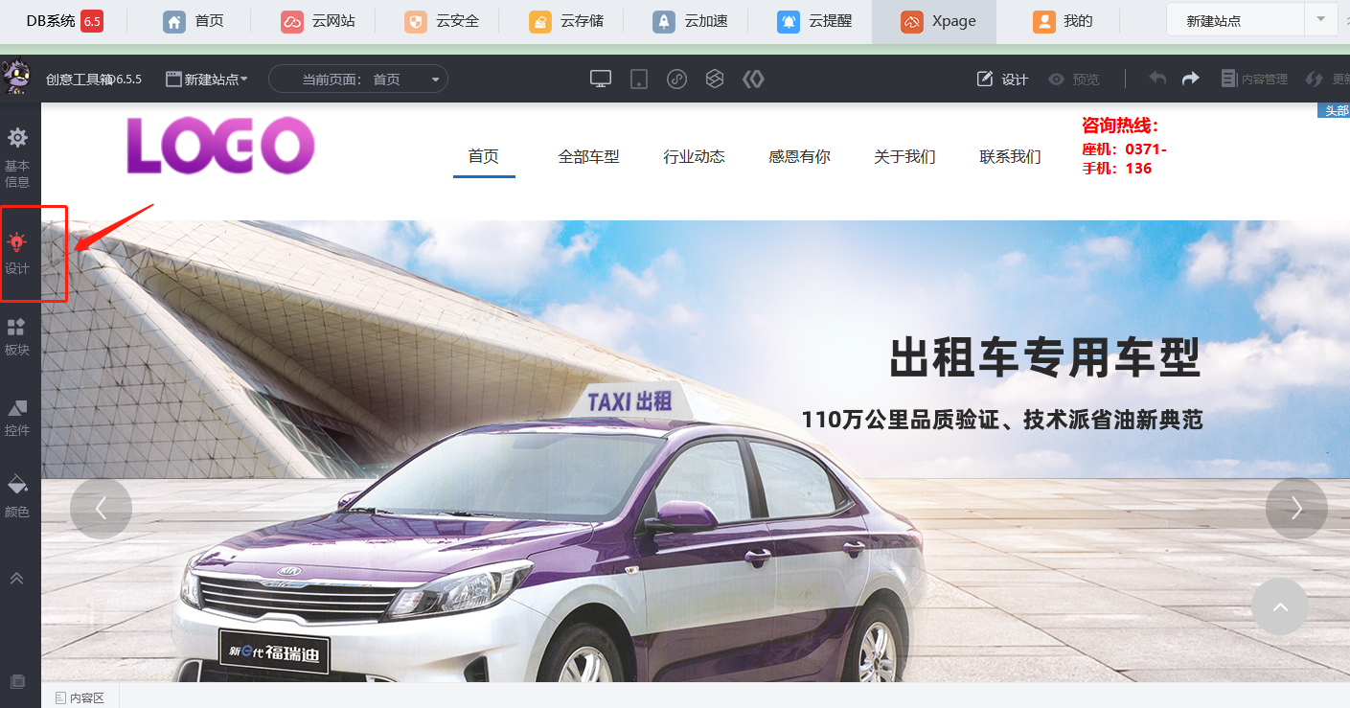This screenshot has height=708, width=1350.
Task: Open the 板块 blocks panel
Action: click(x=17, y=337)
